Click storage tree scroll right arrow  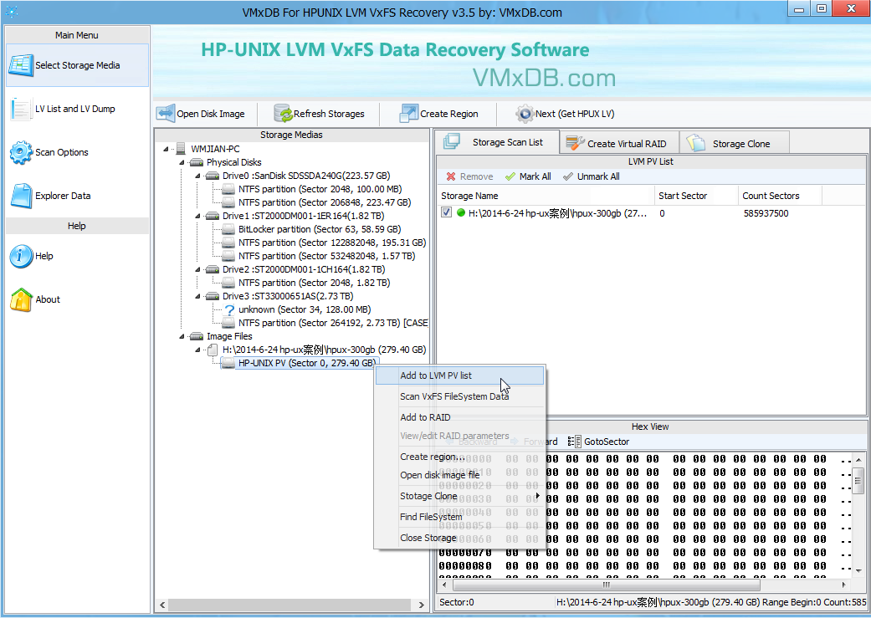coord(421,605)
